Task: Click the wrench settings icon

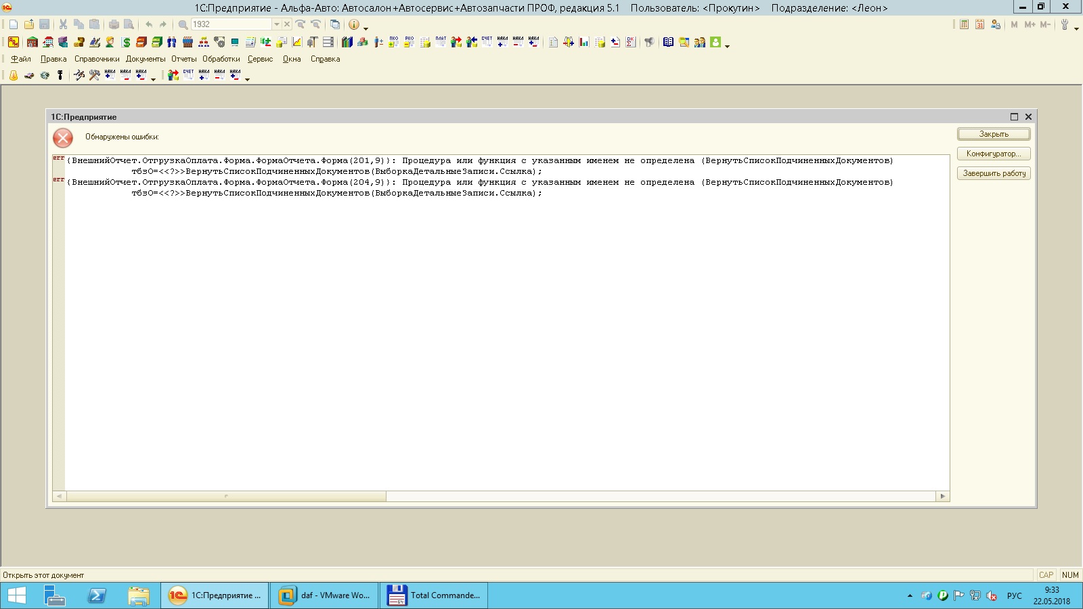Action: coord(1065,24)
